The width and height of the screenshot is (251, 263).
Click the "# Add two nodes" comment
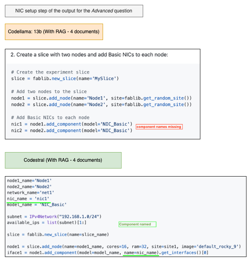49,92
